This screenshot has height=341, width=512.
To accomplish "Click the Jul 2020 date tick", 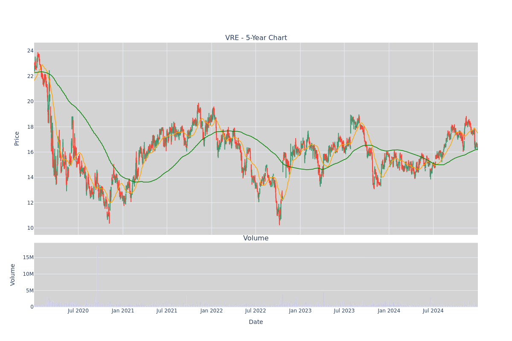I will click(78, 311).
